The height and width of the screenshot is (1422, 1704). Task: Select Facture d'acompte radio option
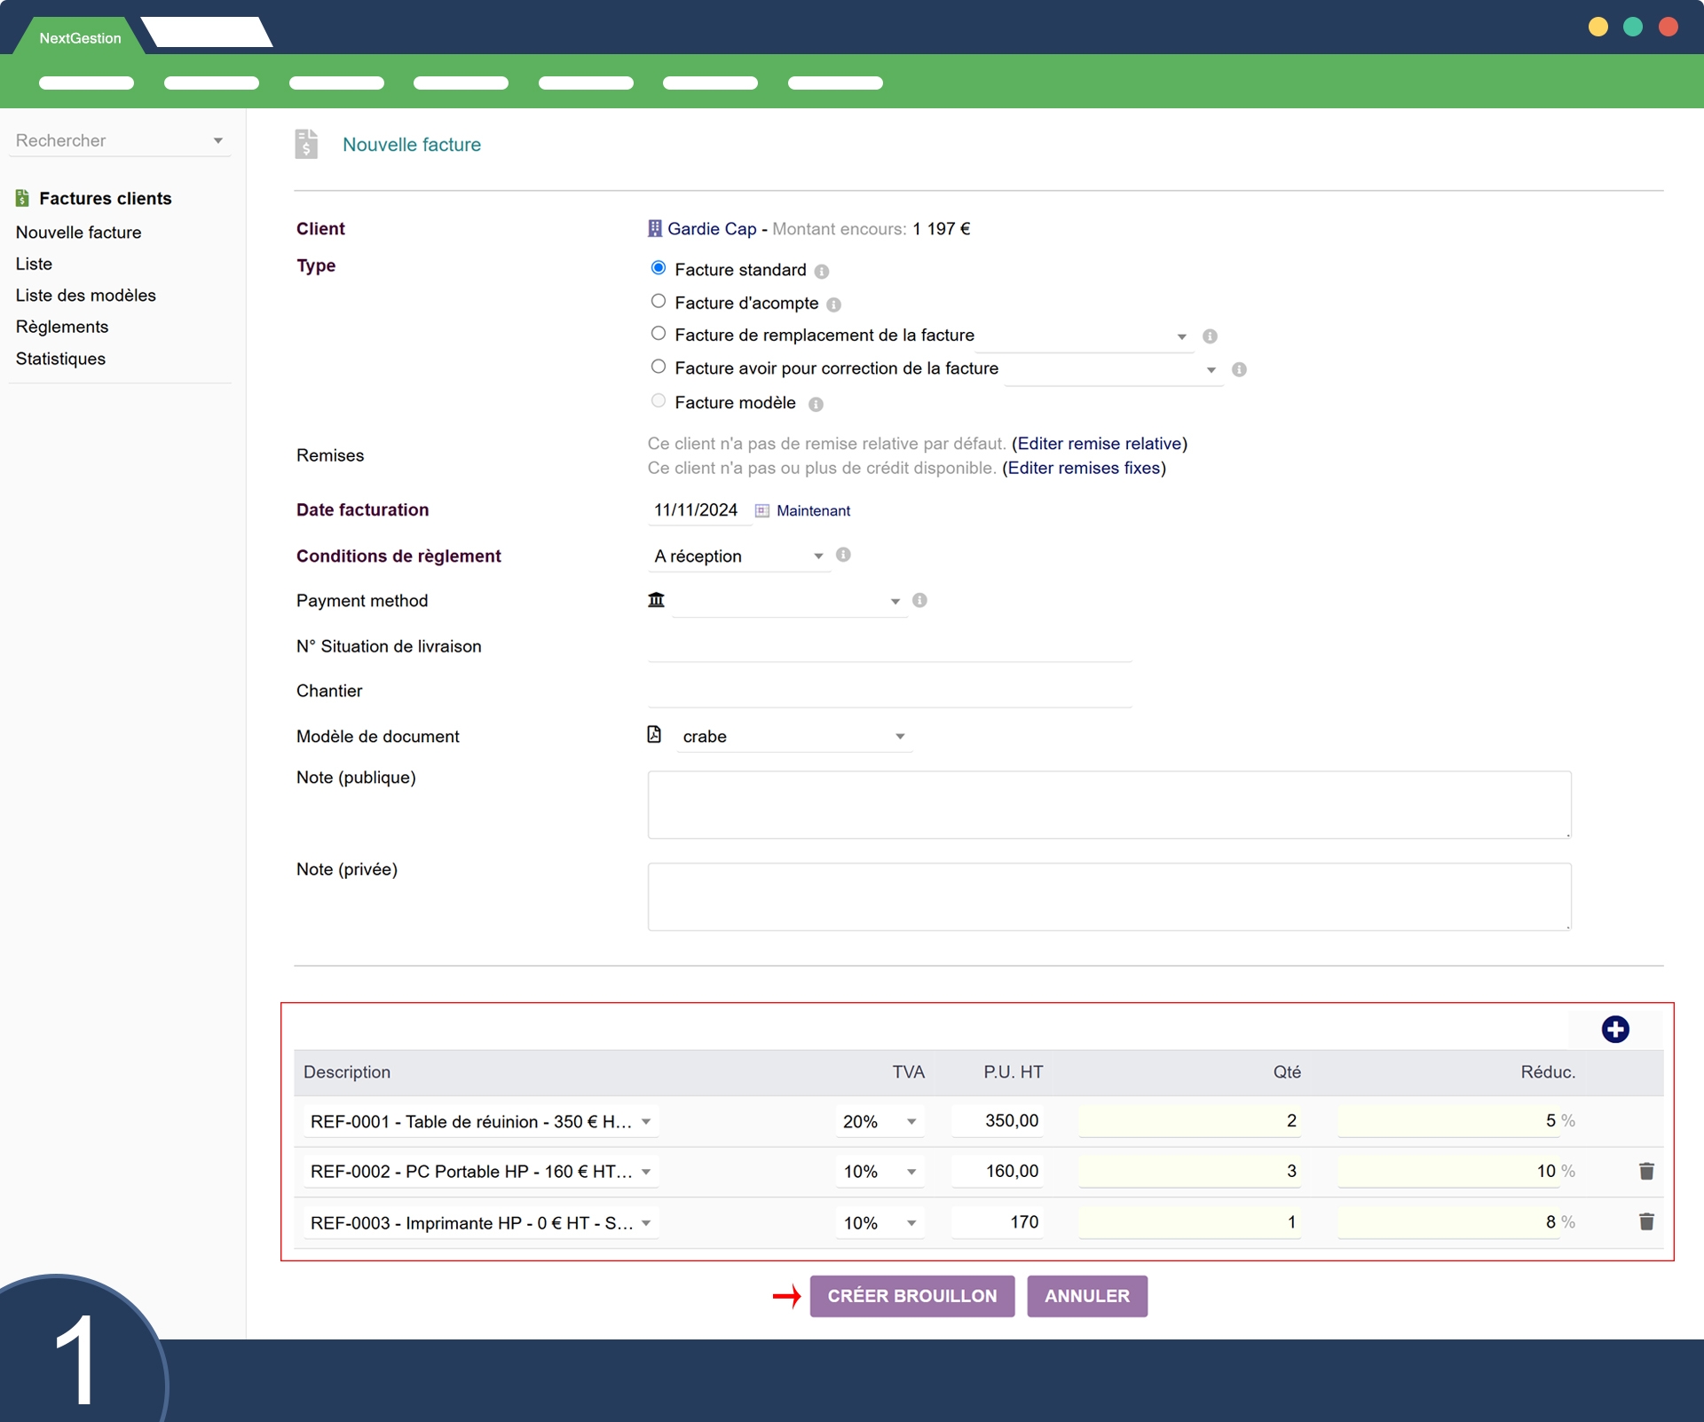click(x=659, y=302)
